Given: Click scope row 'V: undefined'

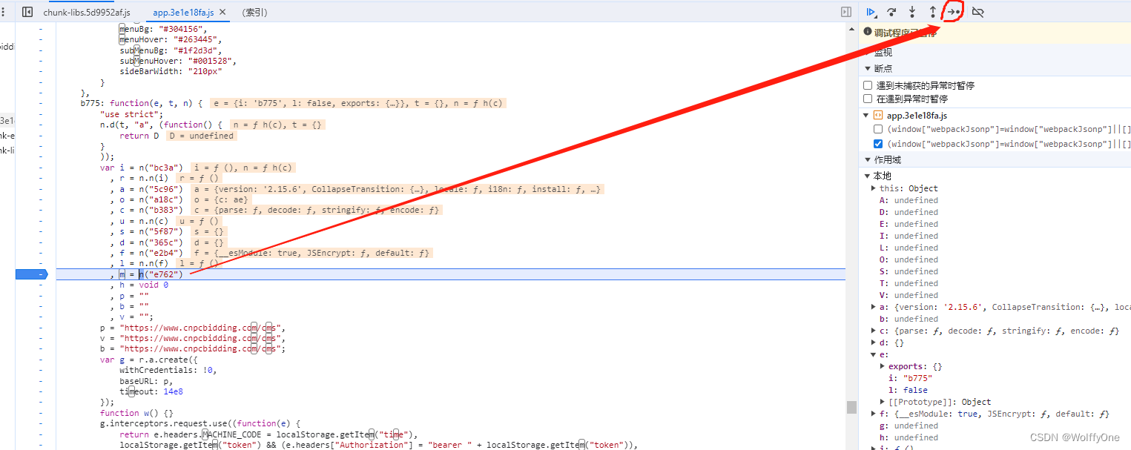Looking at the screenshot, I should (909, 295).
